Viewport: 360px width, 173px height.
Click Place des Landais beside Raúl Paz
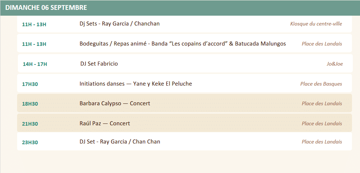click(322, 123)
